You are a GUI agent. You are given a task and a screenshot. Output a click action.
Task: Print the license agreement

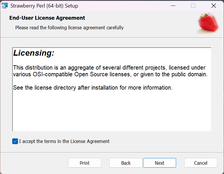point(84,163)
